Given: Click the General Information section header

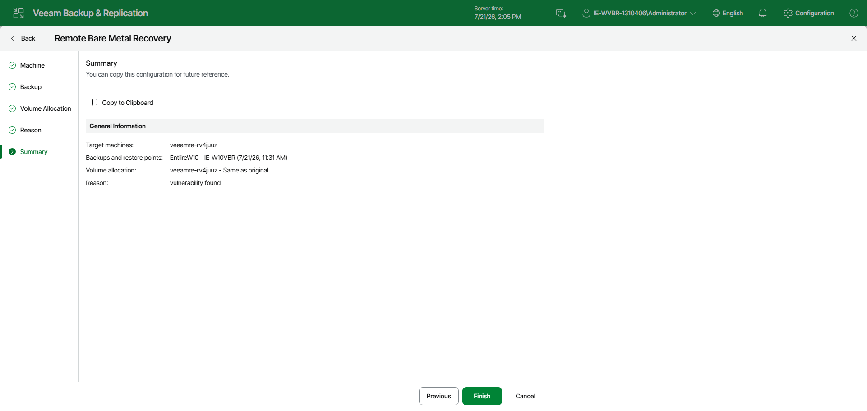Looking at the screenshot, I should tap(314, 126).
